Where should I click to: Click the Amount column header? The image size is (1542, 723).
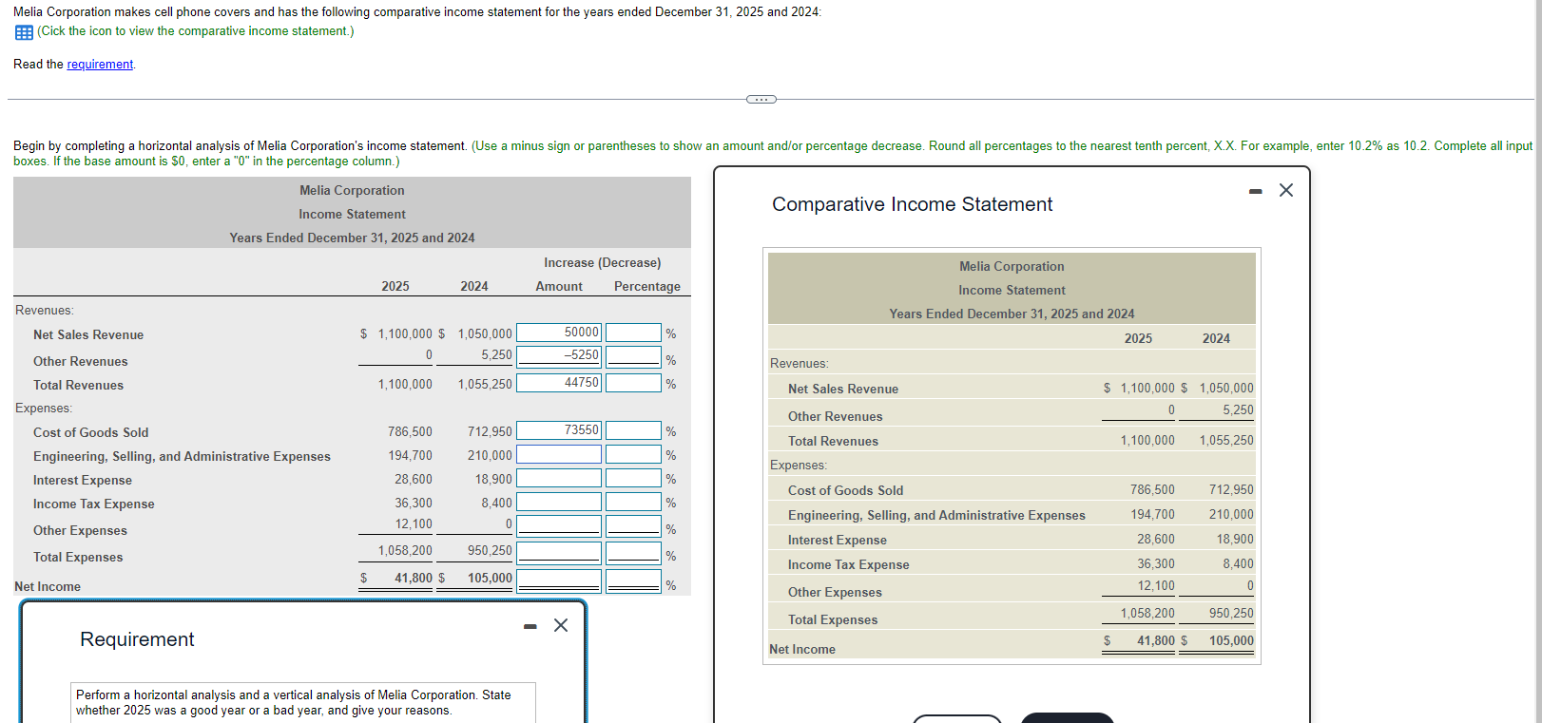(x=559, y=286)
